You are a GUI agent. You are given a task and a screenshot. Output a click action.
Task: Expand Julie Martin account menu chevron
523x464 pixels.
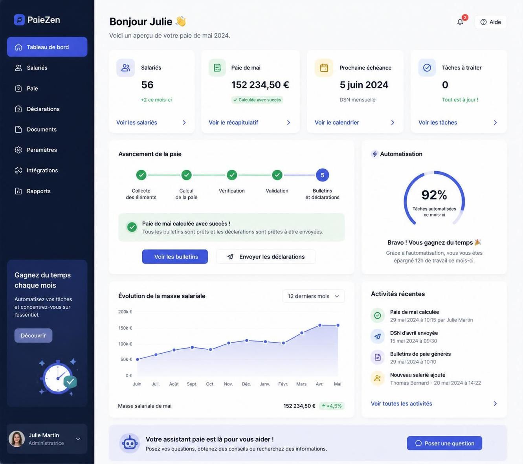tap(78, 439)
